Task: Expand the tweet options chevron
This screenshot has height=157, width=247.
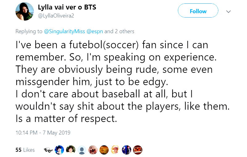Action: pyautogui.click(x=228, y=11)
